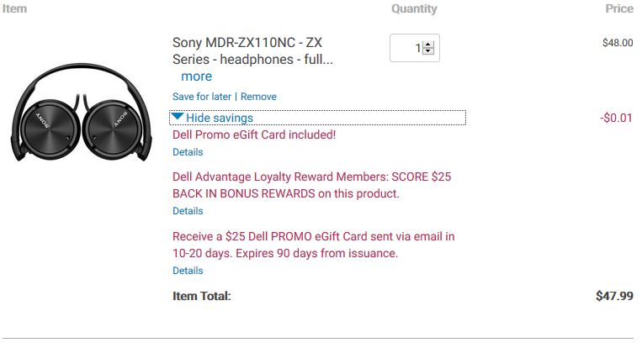Save the headphones for later

click(x=202, y=97)
